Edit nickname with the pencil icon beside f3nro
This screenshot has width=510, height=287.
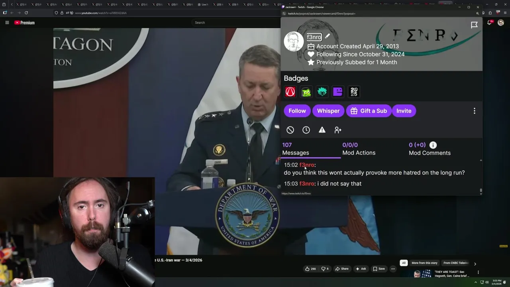point(327,36)
